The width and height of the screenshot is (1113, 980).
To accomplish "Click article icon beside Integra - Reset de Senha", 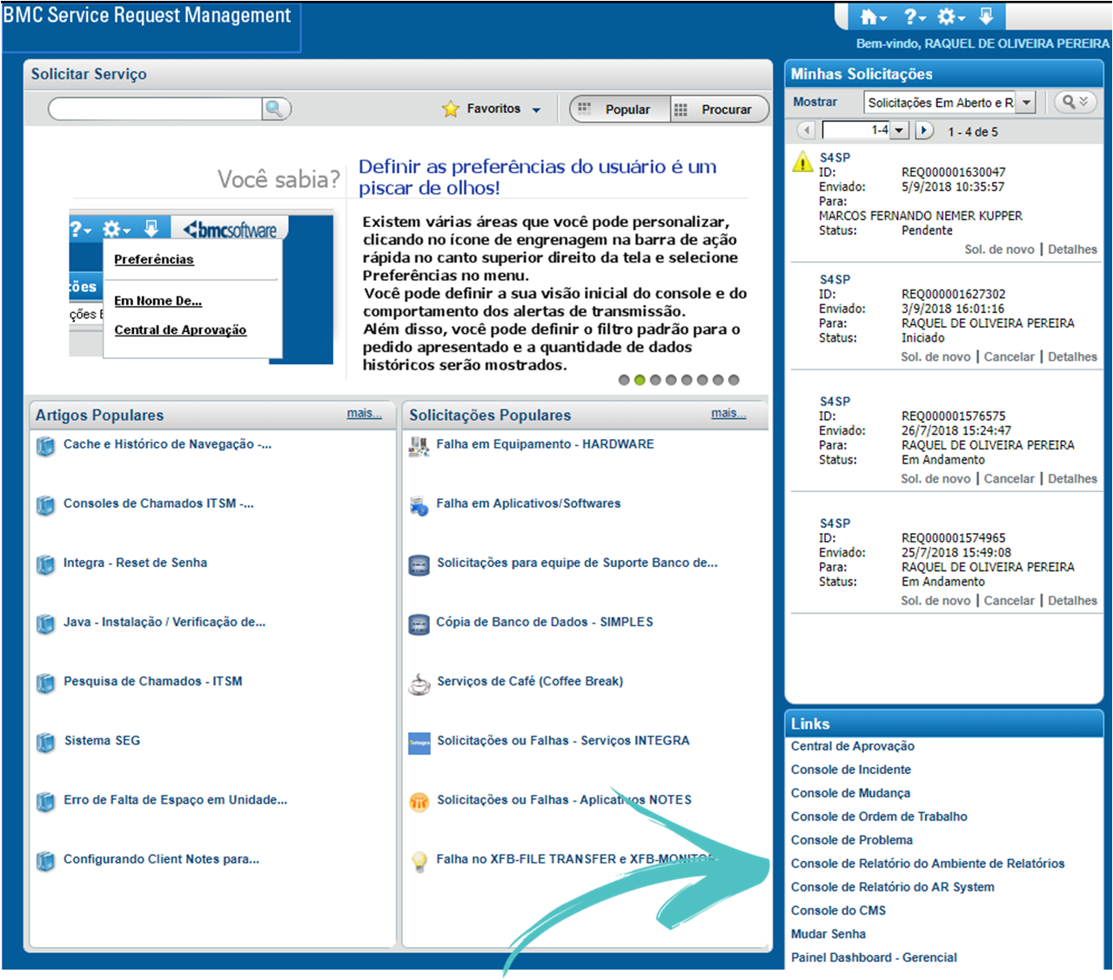I will (45, 565).
